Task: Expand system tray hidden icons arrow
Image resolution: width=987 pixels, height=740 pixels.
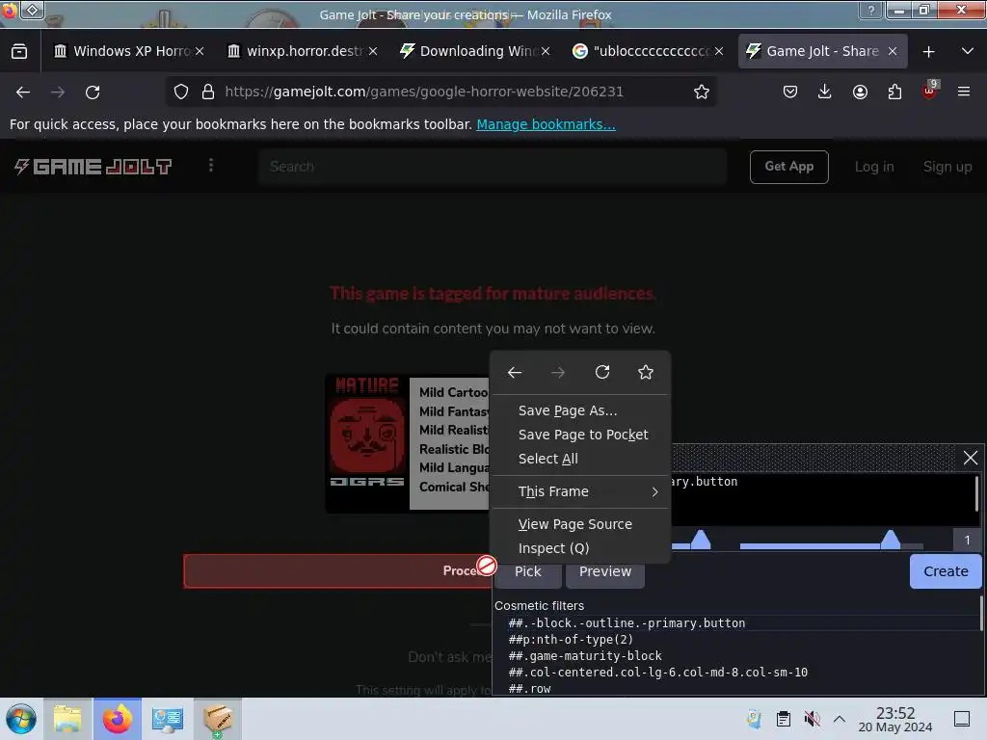Action: click(x=840, y=719)
